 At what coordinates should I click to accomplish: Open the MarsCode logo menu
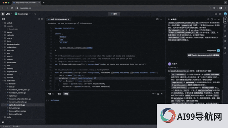pos(9,14)
